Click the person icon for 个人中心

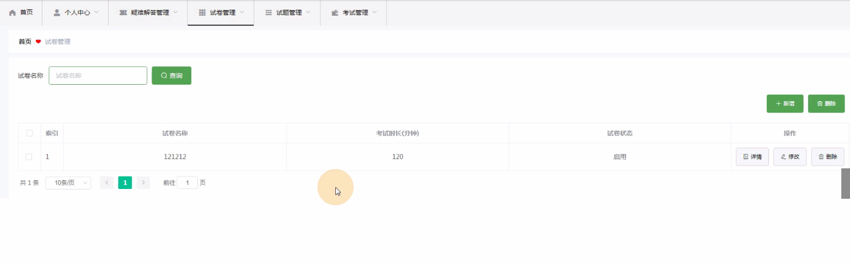point(57,12)
